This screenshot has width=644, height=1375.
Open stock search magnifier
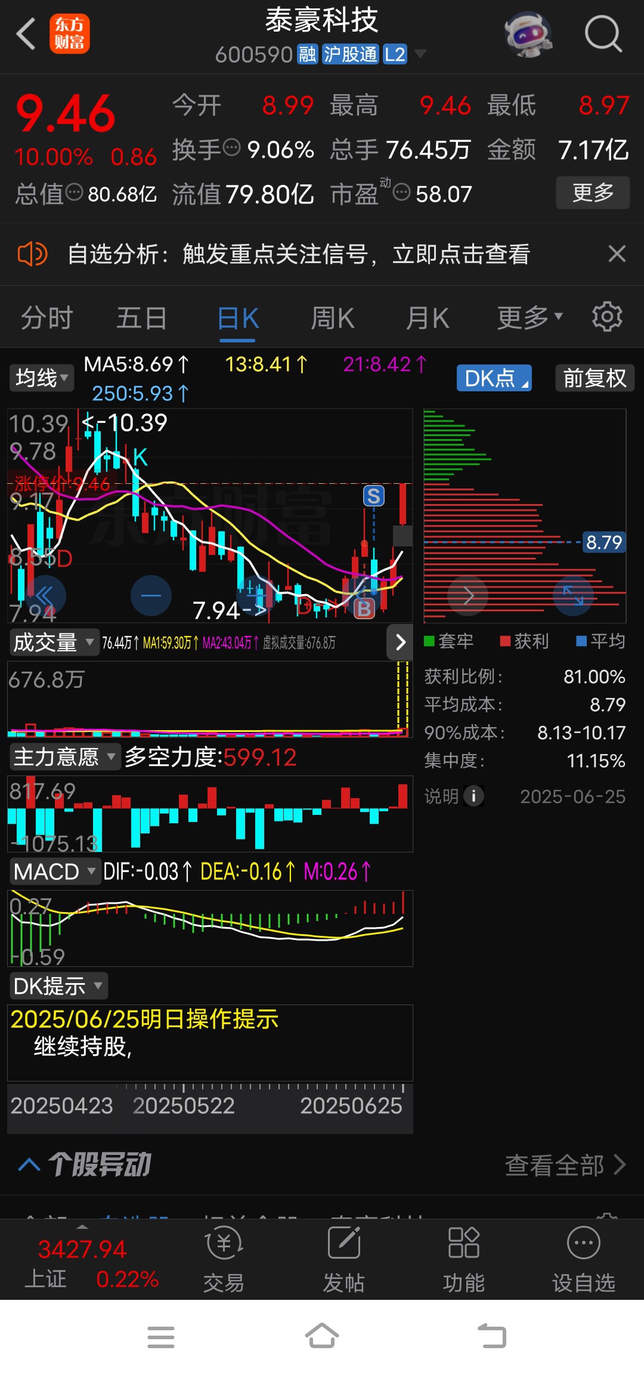click(x=603, y=34)
